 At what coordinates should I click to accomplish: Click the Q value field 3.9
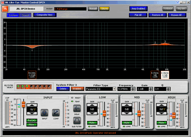(x=160, y=89)
